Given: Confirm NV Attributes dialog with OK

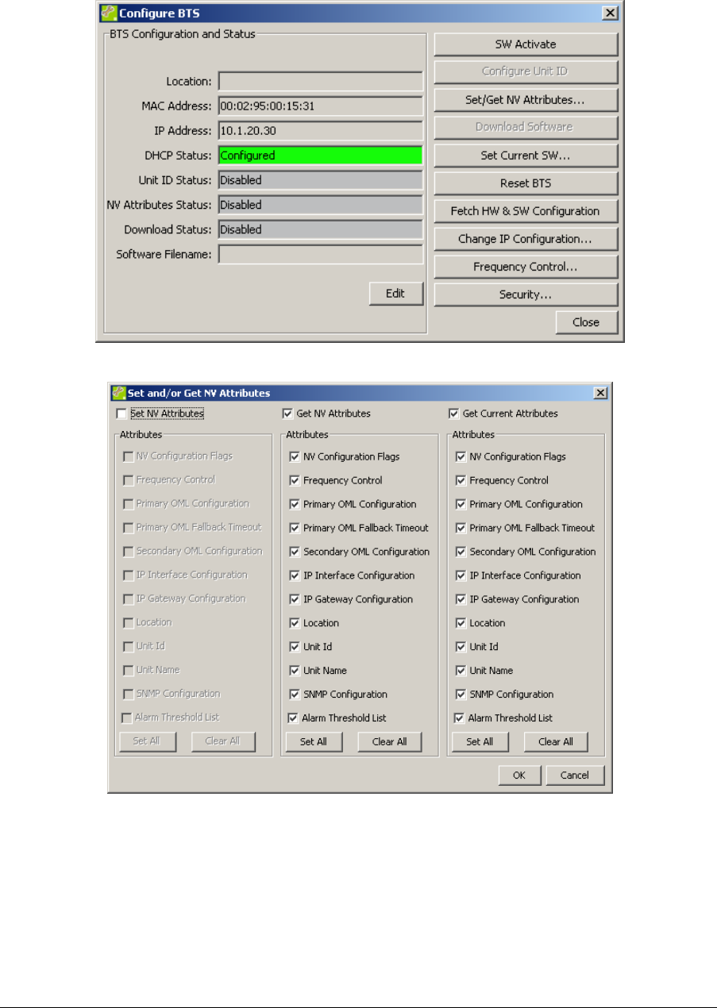Looking at the screenshot, I should (x=519, y=775).
